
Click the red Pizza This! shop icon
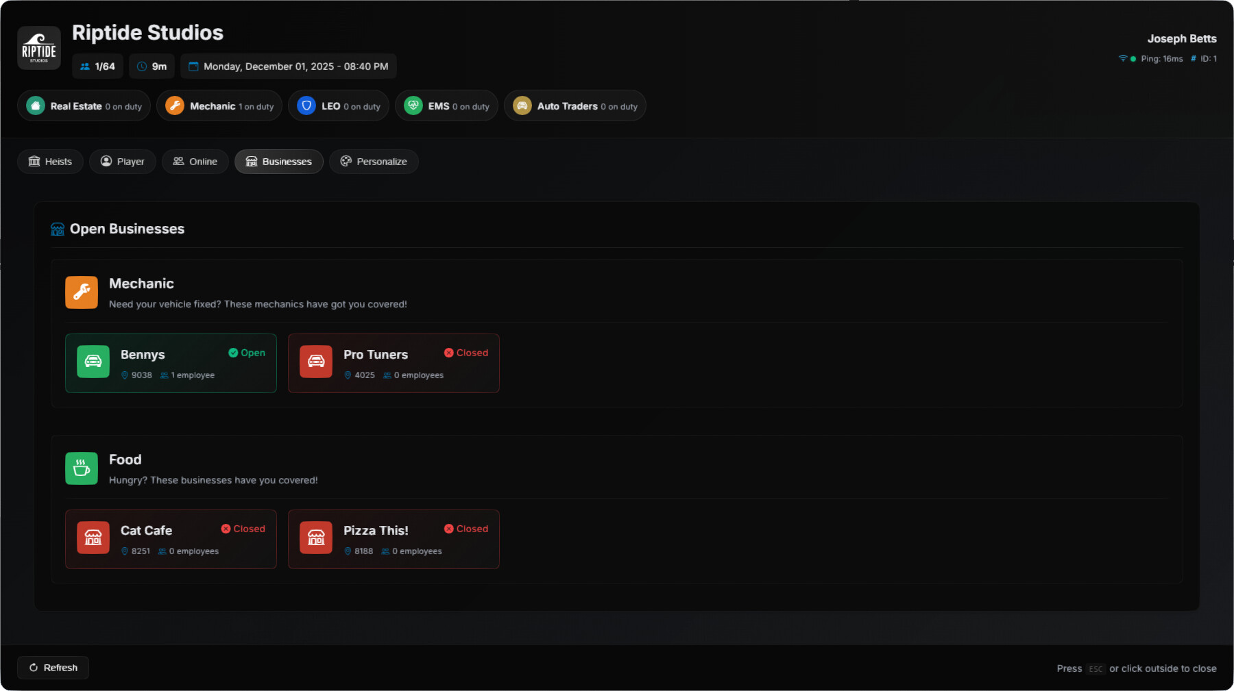(316, 538)
